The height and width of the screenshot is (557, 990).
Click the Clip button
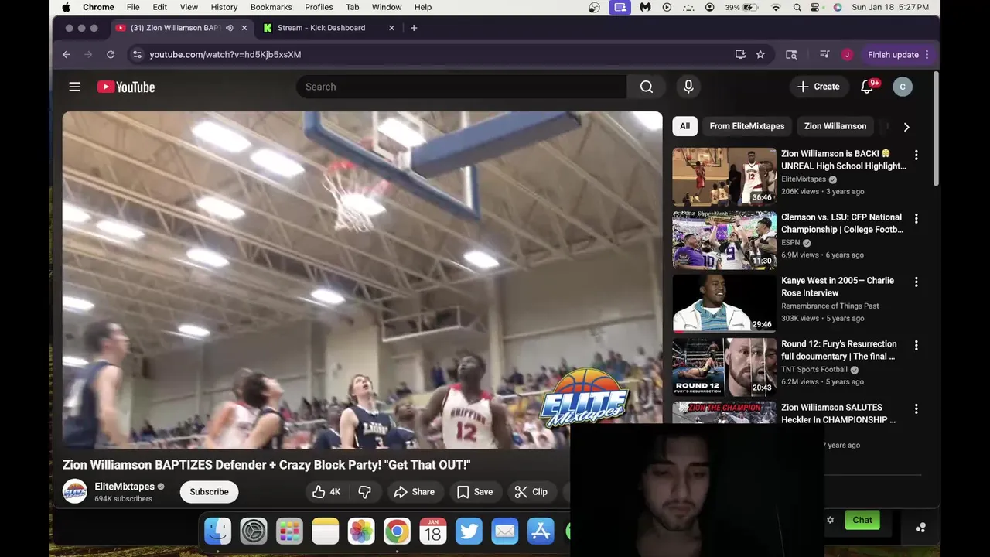point(531,492)
